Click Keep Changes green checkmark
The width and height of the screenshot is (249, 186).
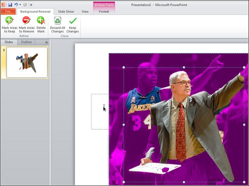point(73,21)
